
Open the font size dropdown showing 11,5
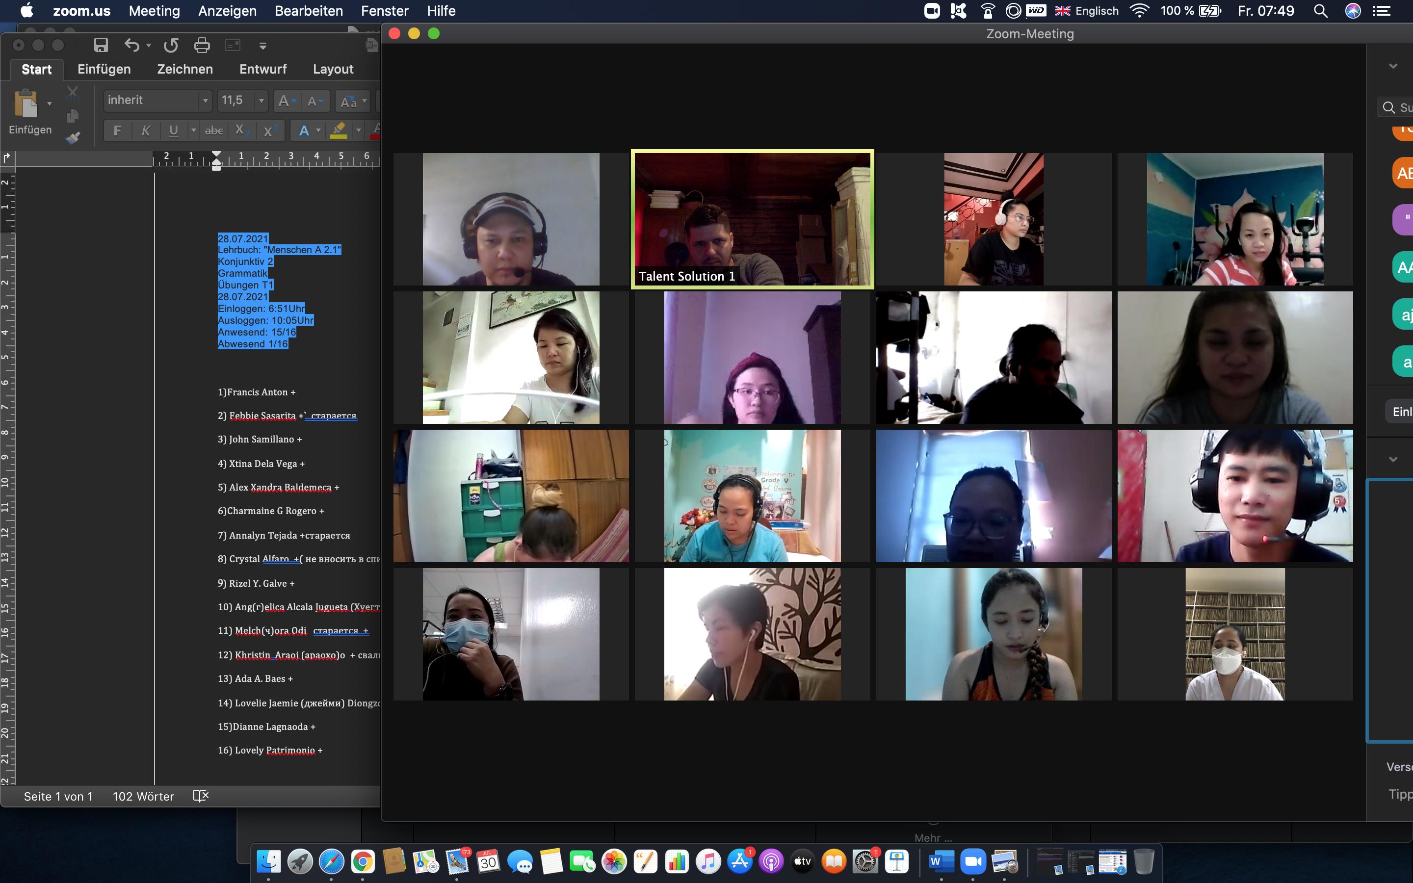261,101
